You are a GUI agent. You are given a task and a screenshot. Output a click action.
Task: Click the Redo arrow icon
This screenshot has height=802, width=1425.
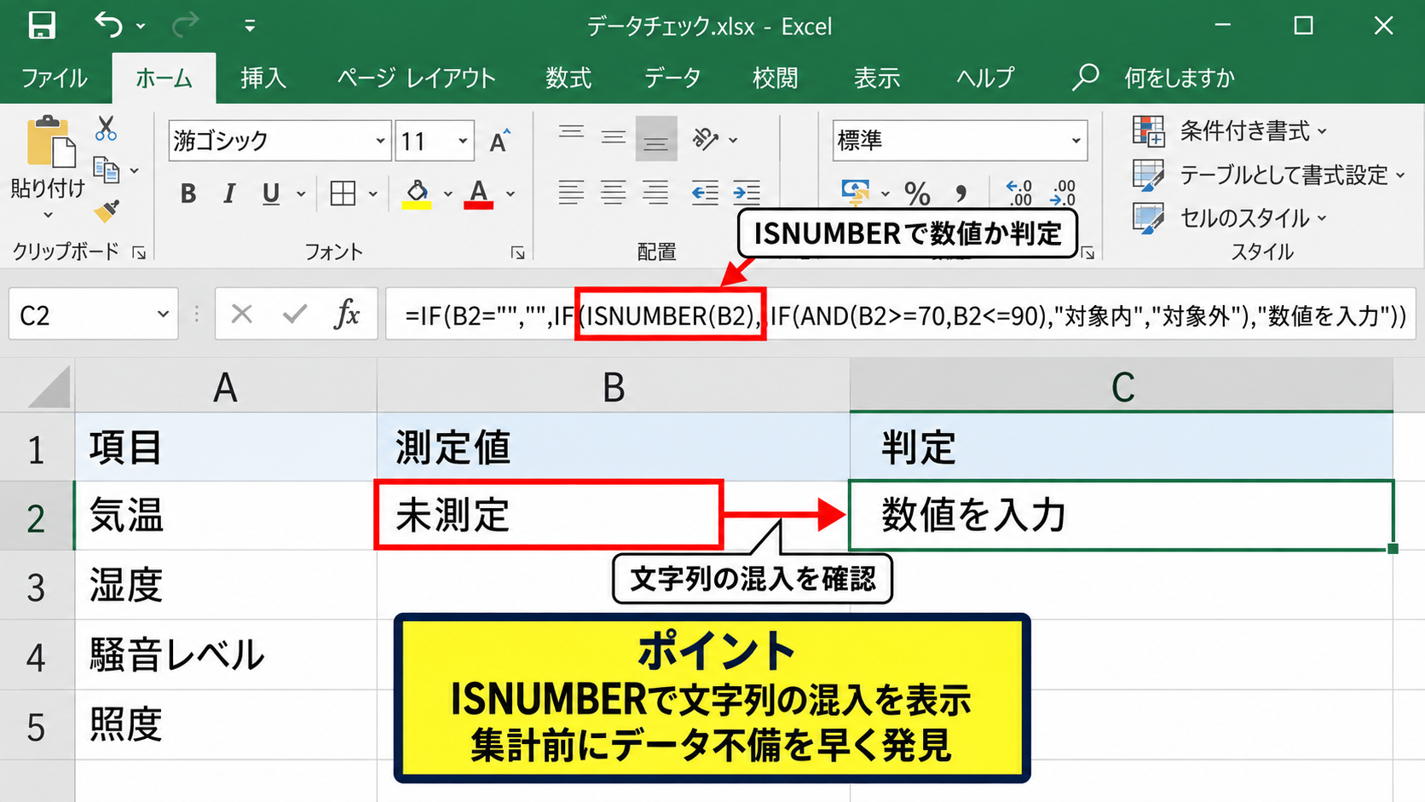point(184,26)
